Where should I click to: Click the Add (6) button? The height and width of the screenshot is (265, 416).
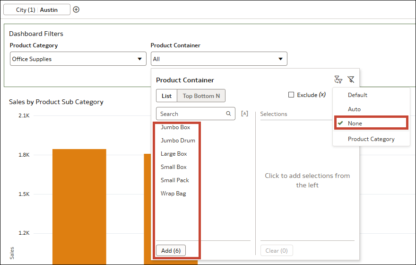pyautogui.click(x=171, y=250)
